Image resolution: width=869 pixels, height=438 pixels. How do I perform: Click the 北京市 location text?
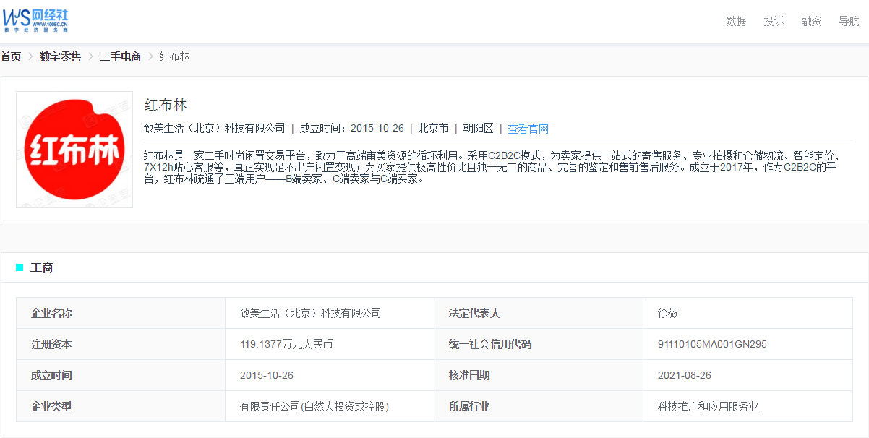[x=433, y=128]
